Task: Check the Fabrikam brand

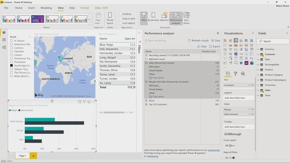Action: click(x=11, y=51)
